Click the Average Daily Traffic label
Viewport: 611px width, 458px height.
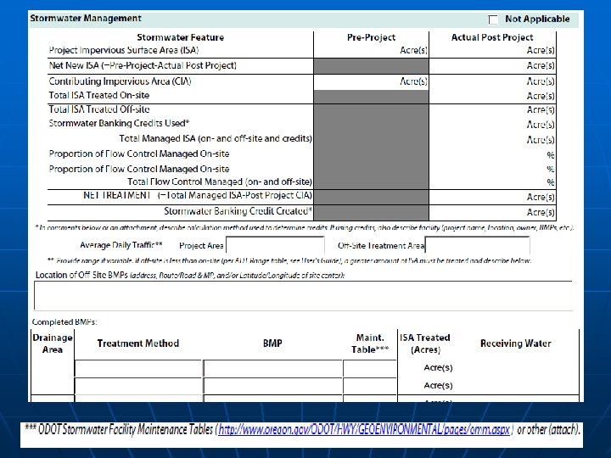tap(121, 245)
